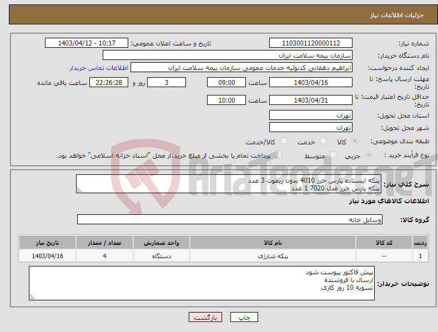Image resolution: width=438 pixels, height=332 pixels.
Task: Click the کد کالا column header
Action: [x=384, y=243]
